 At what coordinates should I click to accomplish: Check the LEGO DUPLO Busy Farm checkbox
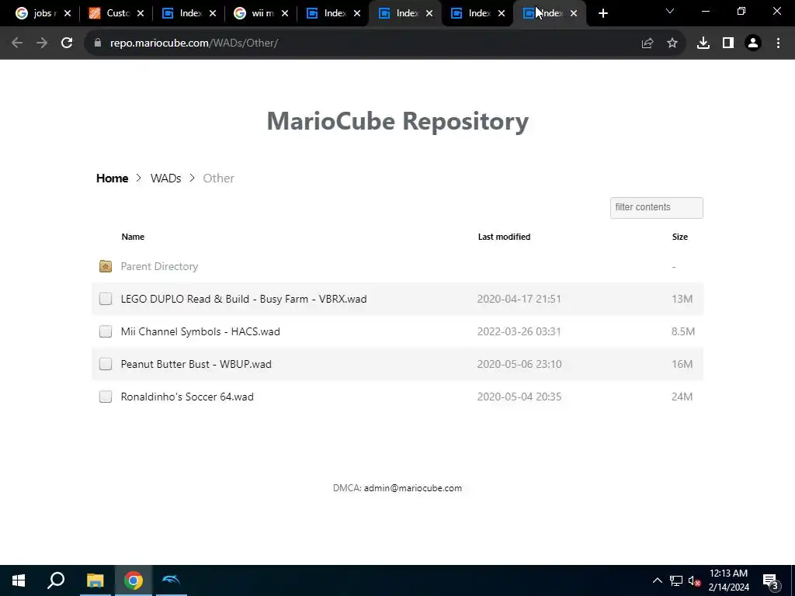pos(106,299)
